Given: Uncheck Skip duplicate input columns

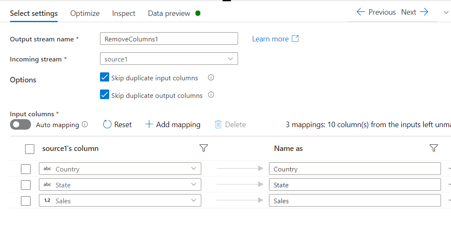Looking at the screenshot, I should point(105,77).
